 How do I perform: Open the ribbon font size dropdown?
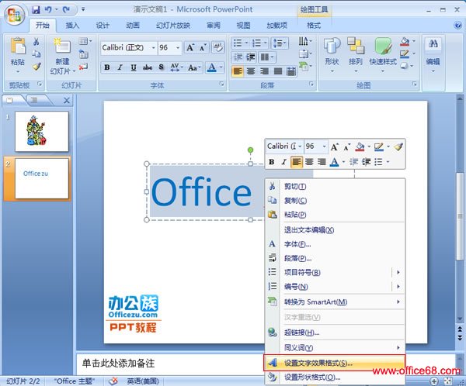(178, 48)
